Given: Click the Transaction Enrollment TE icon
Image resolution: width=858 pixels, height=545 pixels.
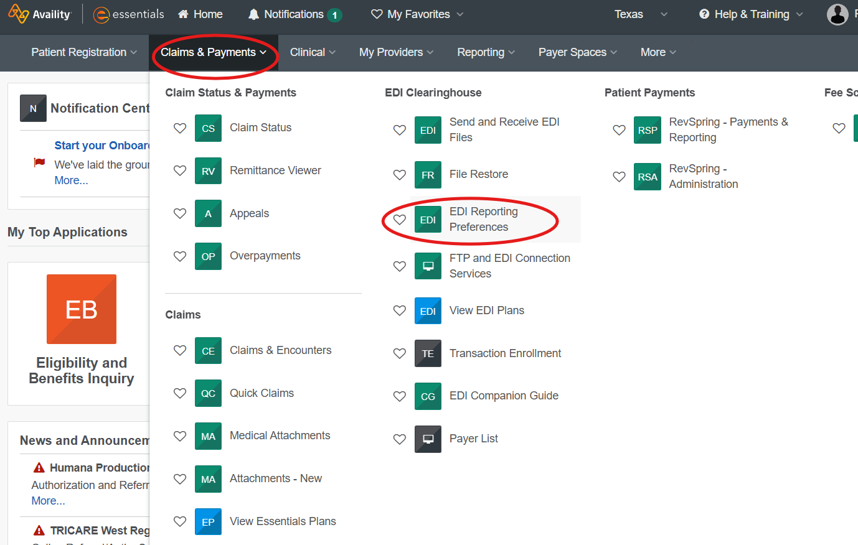Looking at the screenshot, I should (428, 353).
